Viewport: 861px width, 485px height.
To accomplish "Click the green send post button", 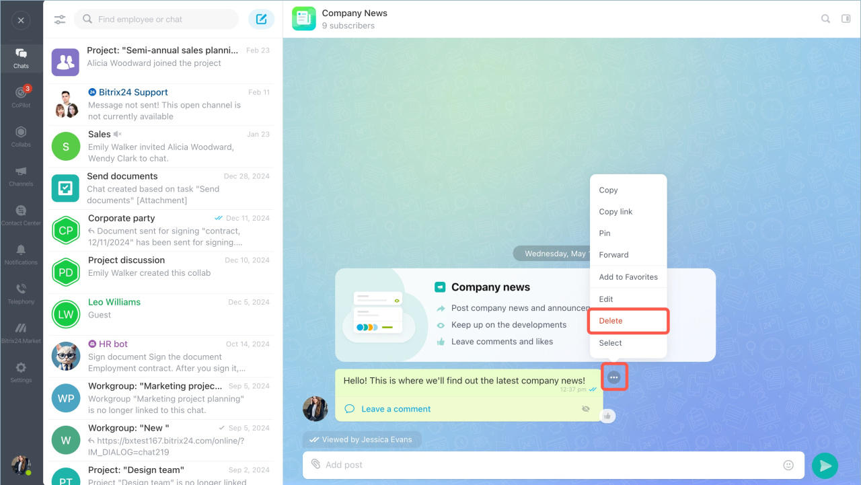I will [x=825, y=465].
